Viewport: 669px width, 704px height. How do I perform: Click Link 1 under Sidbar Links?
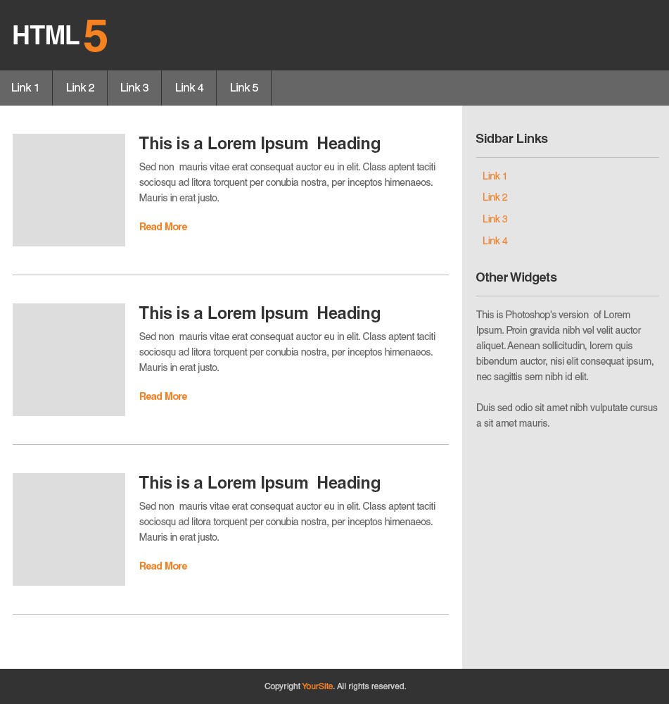[495, 175]
